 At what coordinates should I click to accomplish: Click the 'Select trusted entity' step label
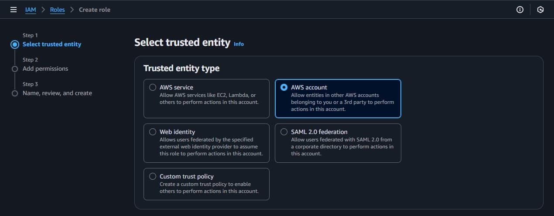point(52,44)
